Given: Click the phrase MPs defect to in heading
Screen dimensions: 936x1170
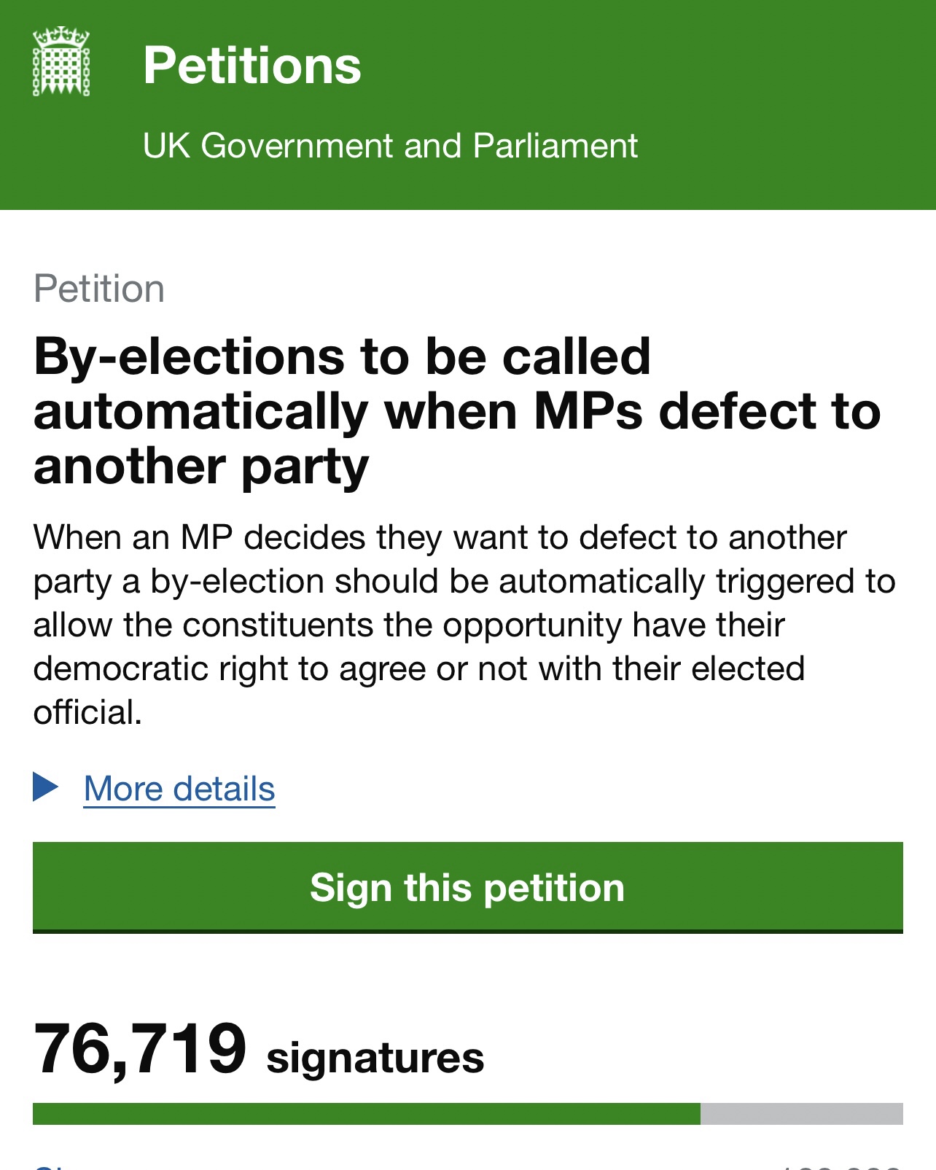Looking at the screenshot, I should coord(706,411).
